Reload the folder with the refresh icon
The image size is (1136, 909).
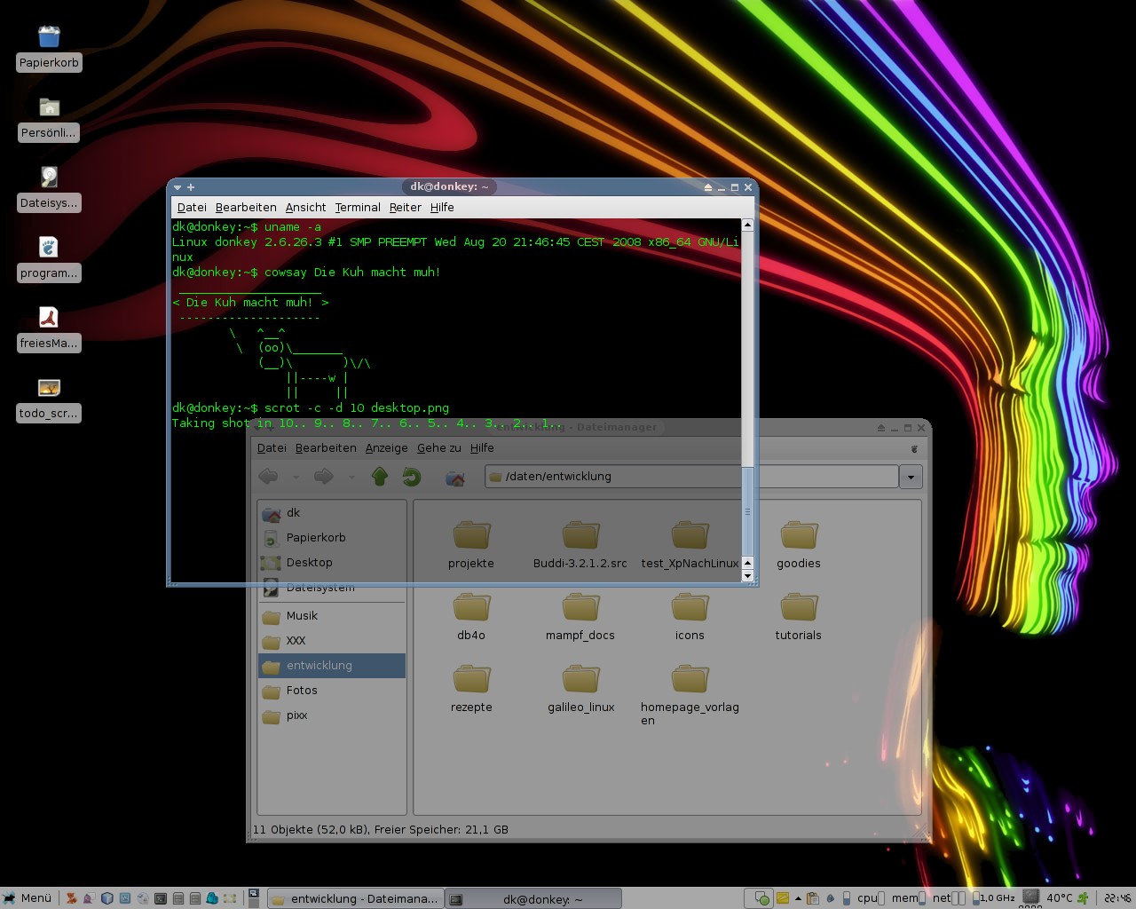point(411,477)
